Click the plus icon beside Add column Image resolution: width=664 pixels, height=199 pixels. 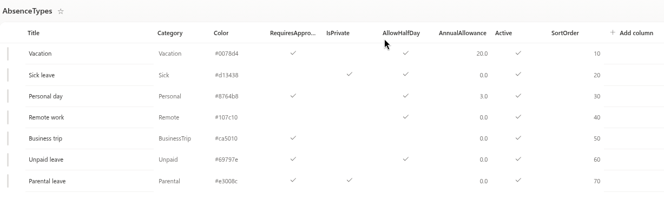pyautogui.click(x=613, y=32)
